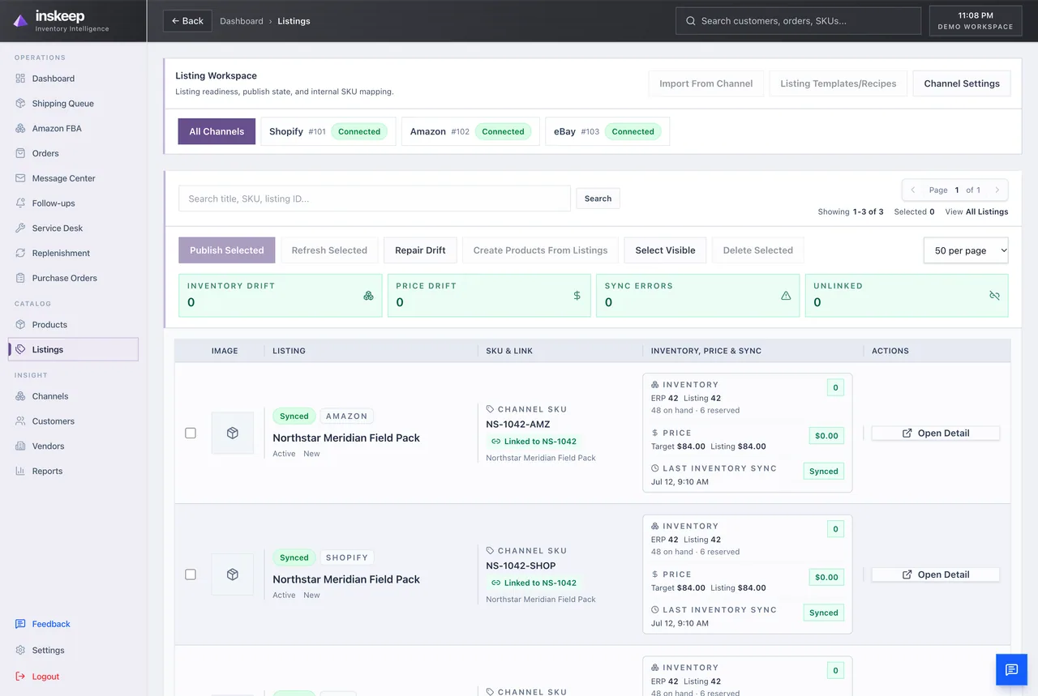Viewport: 1038px width, 696px height.
Task: Click the Back button
Action: point(187,21)
